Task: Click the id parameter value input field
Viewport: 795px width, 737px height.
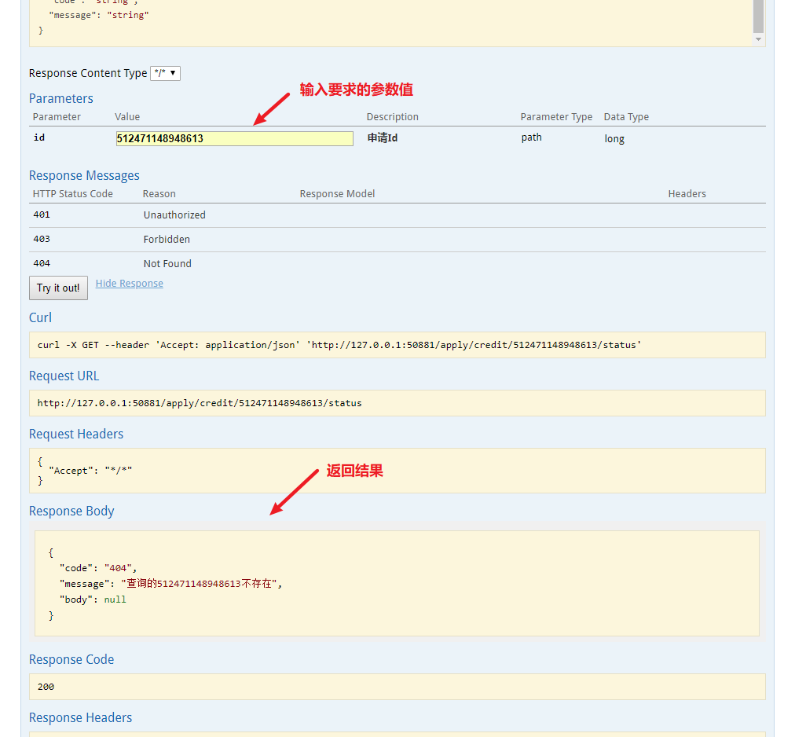Action: tap(234, 138)
